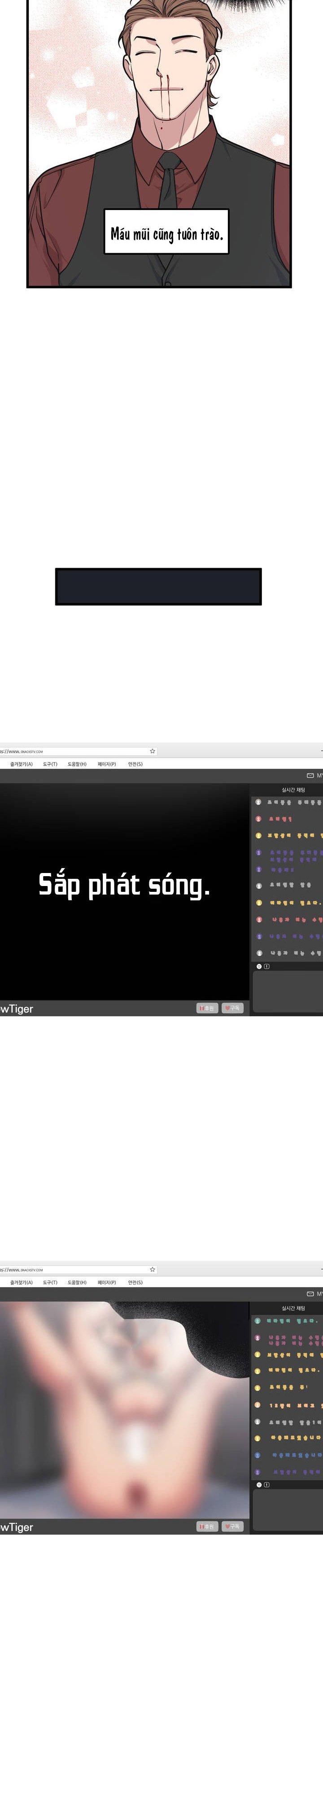Open 즐겨찾기(A) menu in the 'Sắp phát sóng' browser
The height and width of the screenshot is (1803, 323).
21,763
